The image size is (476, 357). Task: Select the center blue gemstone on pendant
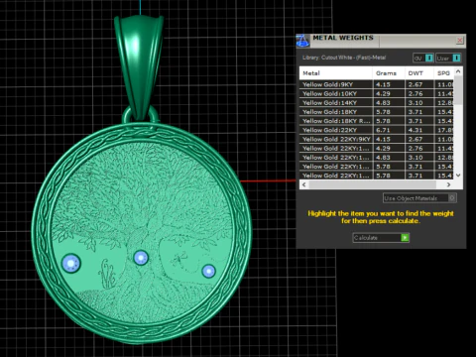[x=141, y=258]
